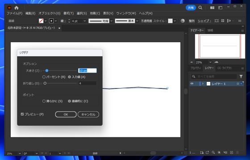Click the 整列 align link

click(x=192, y=21)
